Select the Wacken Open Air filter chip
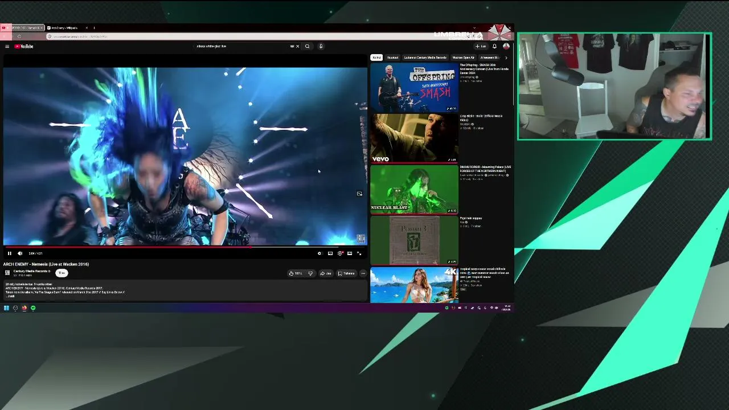The image size is (729, 410). pyautogui.click(x=463, y=58)
